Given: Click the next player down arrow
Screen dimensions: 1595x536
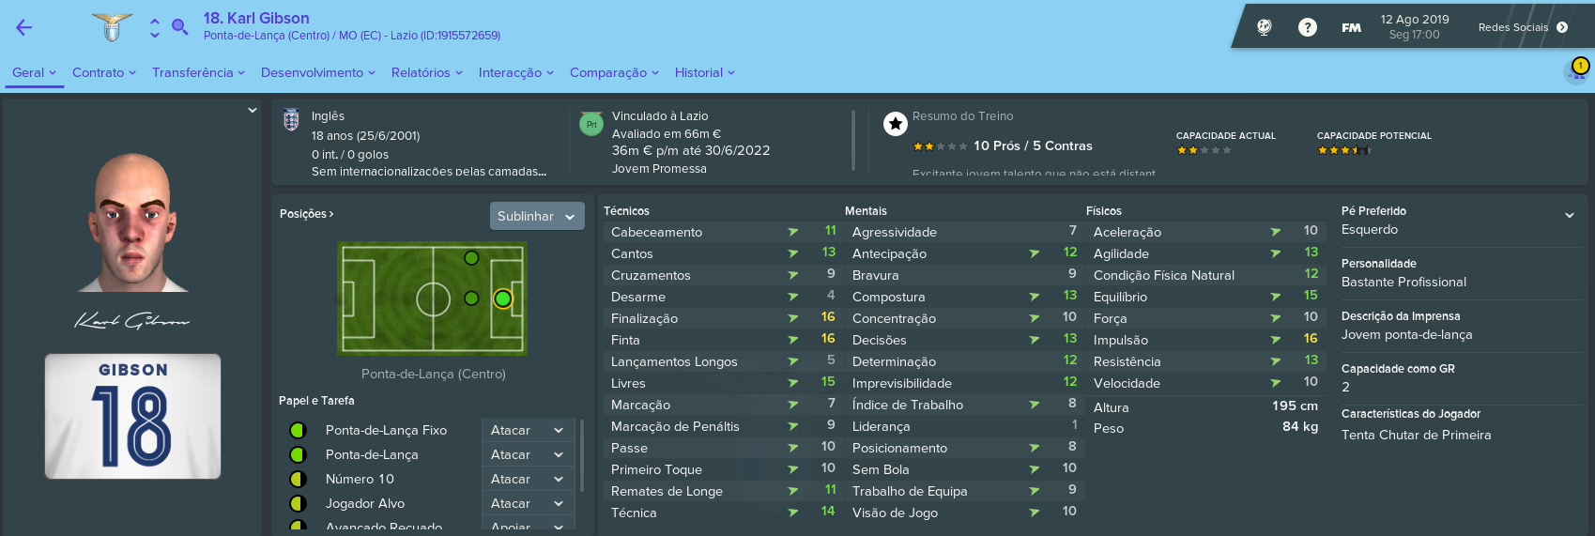Looking at the screenshot, I should [x=155, y=36].
